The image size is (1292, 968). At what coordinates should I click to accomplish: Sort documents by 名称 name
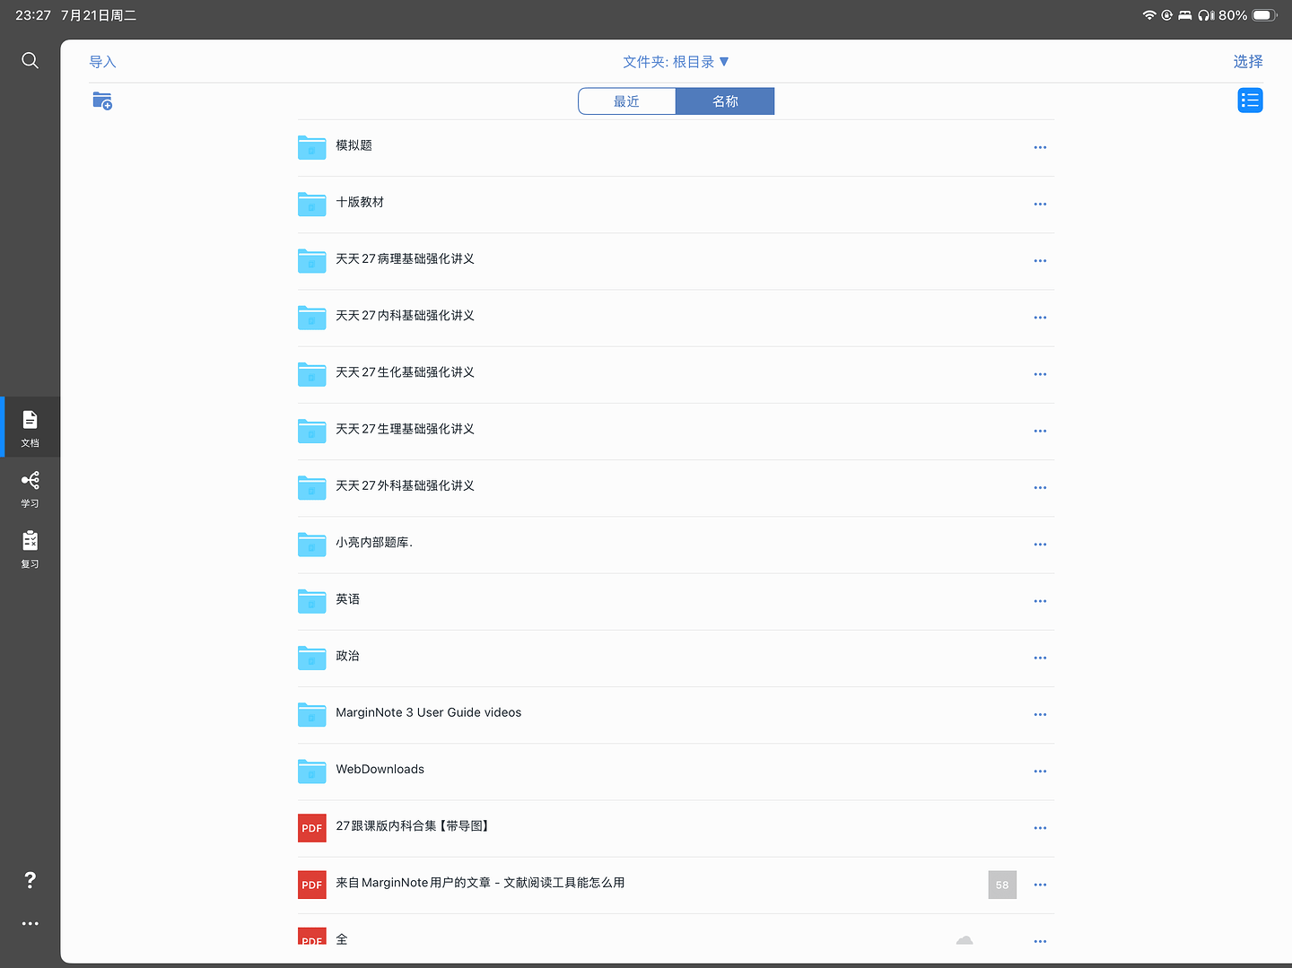point(725,101)
